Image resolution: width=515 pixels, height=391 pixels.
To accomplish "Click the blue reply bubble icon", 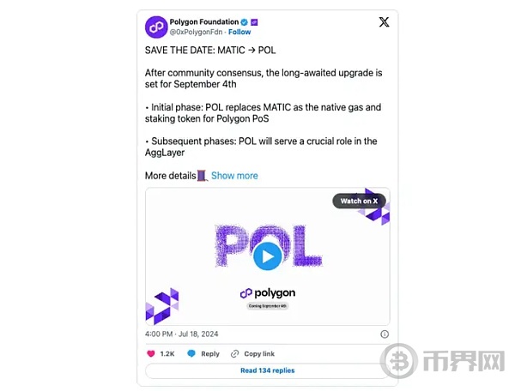I will (191, 353).
